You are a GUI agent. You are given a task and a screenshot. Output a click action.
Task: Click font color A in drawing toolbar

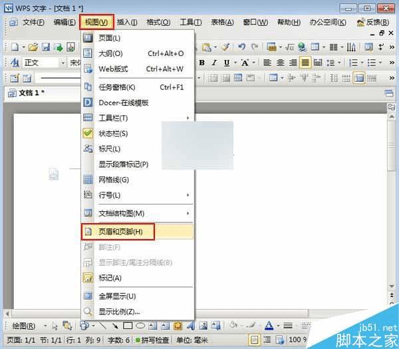click(269, 326)
